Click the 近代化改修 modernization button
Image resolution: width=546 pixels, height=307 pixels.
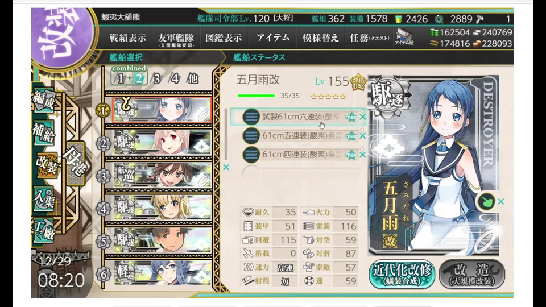pyautogui.click(x=402, y=274)
